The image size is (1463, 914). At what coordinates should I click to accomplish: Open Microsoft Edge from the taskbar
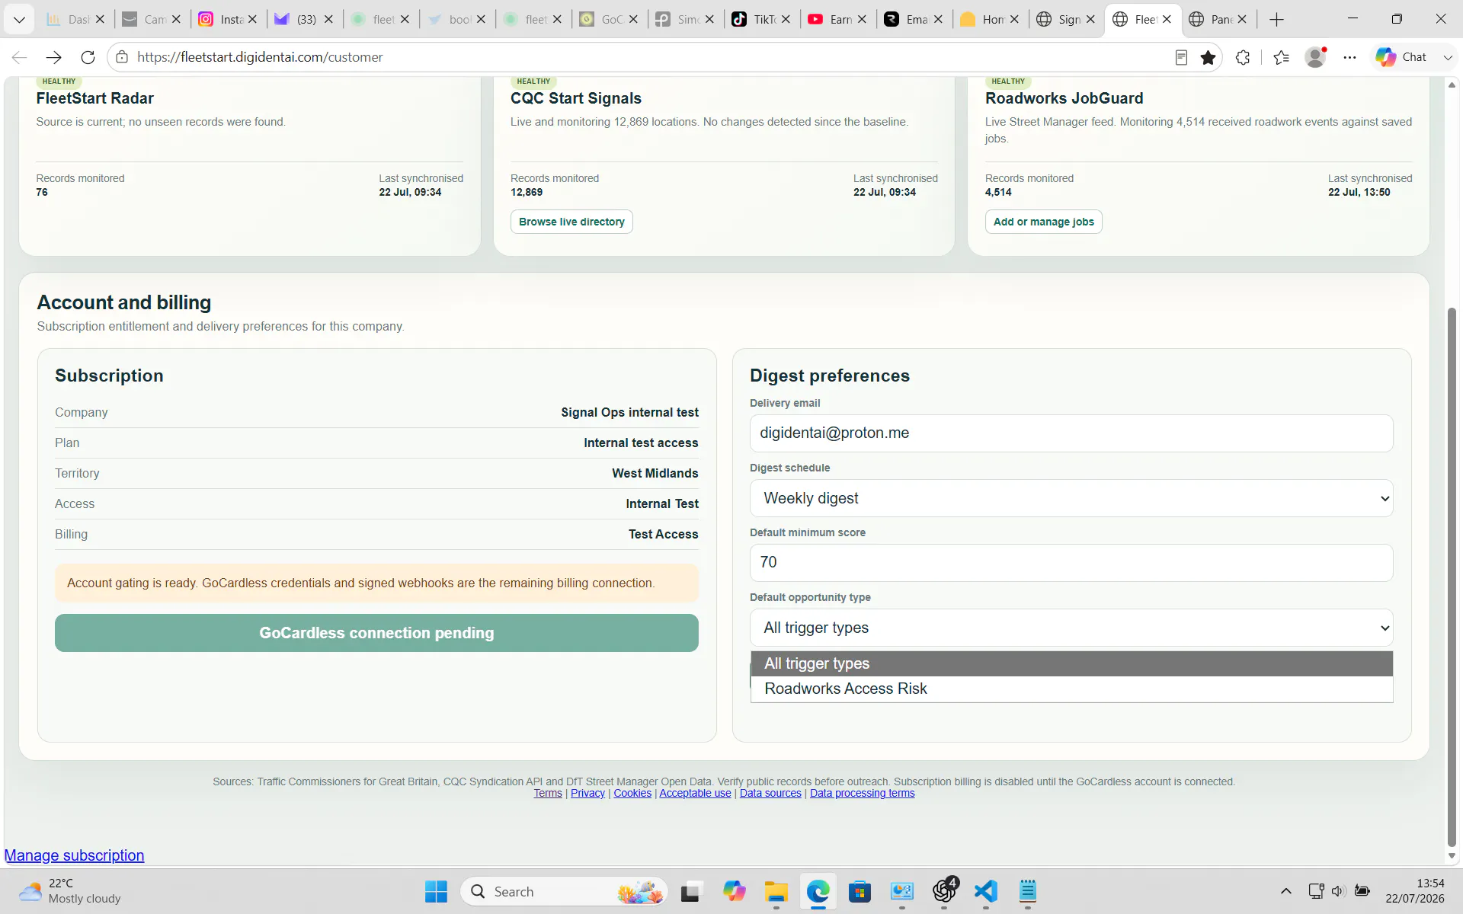coord(818,891)
